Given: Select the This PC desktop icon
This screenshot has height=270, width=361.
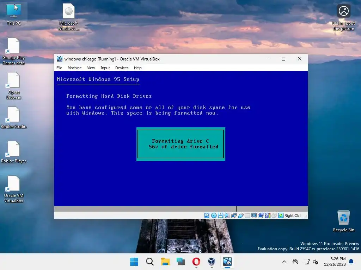Looking at the screenshot, I should tap(14, 14).
